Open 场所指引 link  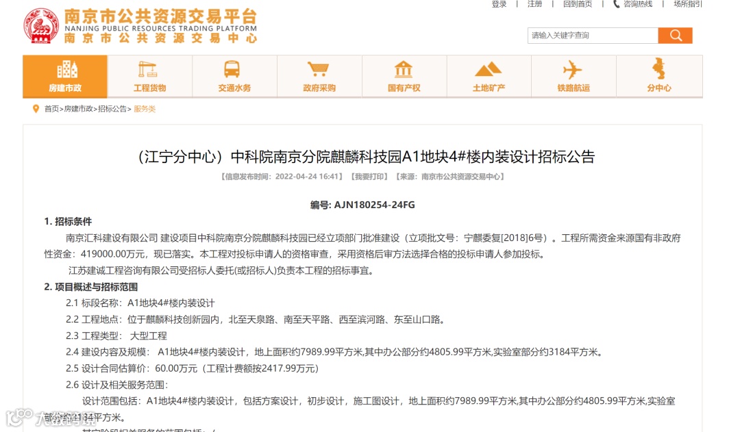pyautogui.click(x=688, y=4)
